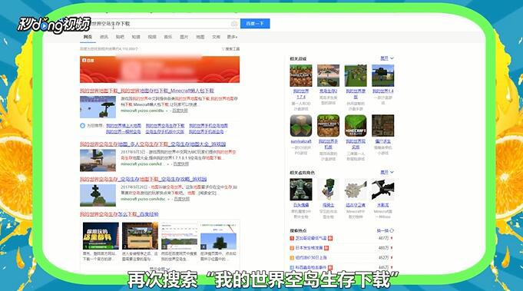The height and width of the screenshot is (291, 523).
Task: Click the chicken jockey character image
Action: (x=328, y=190)
